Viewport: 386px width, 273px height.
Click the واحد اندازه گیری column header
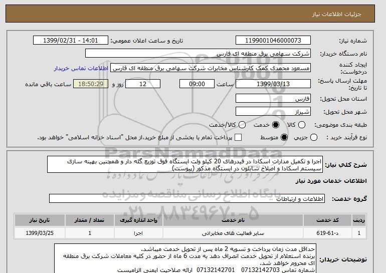pos(138,220)
